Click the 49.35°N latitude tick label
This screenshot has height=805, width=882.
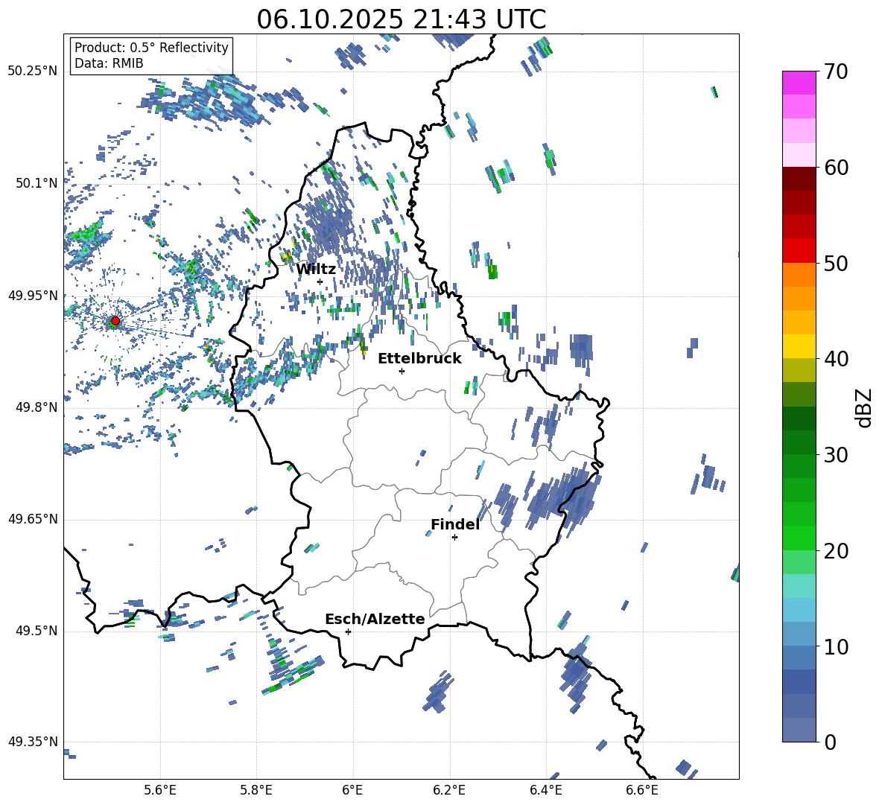pyautogui.click(x=33, y=742)
